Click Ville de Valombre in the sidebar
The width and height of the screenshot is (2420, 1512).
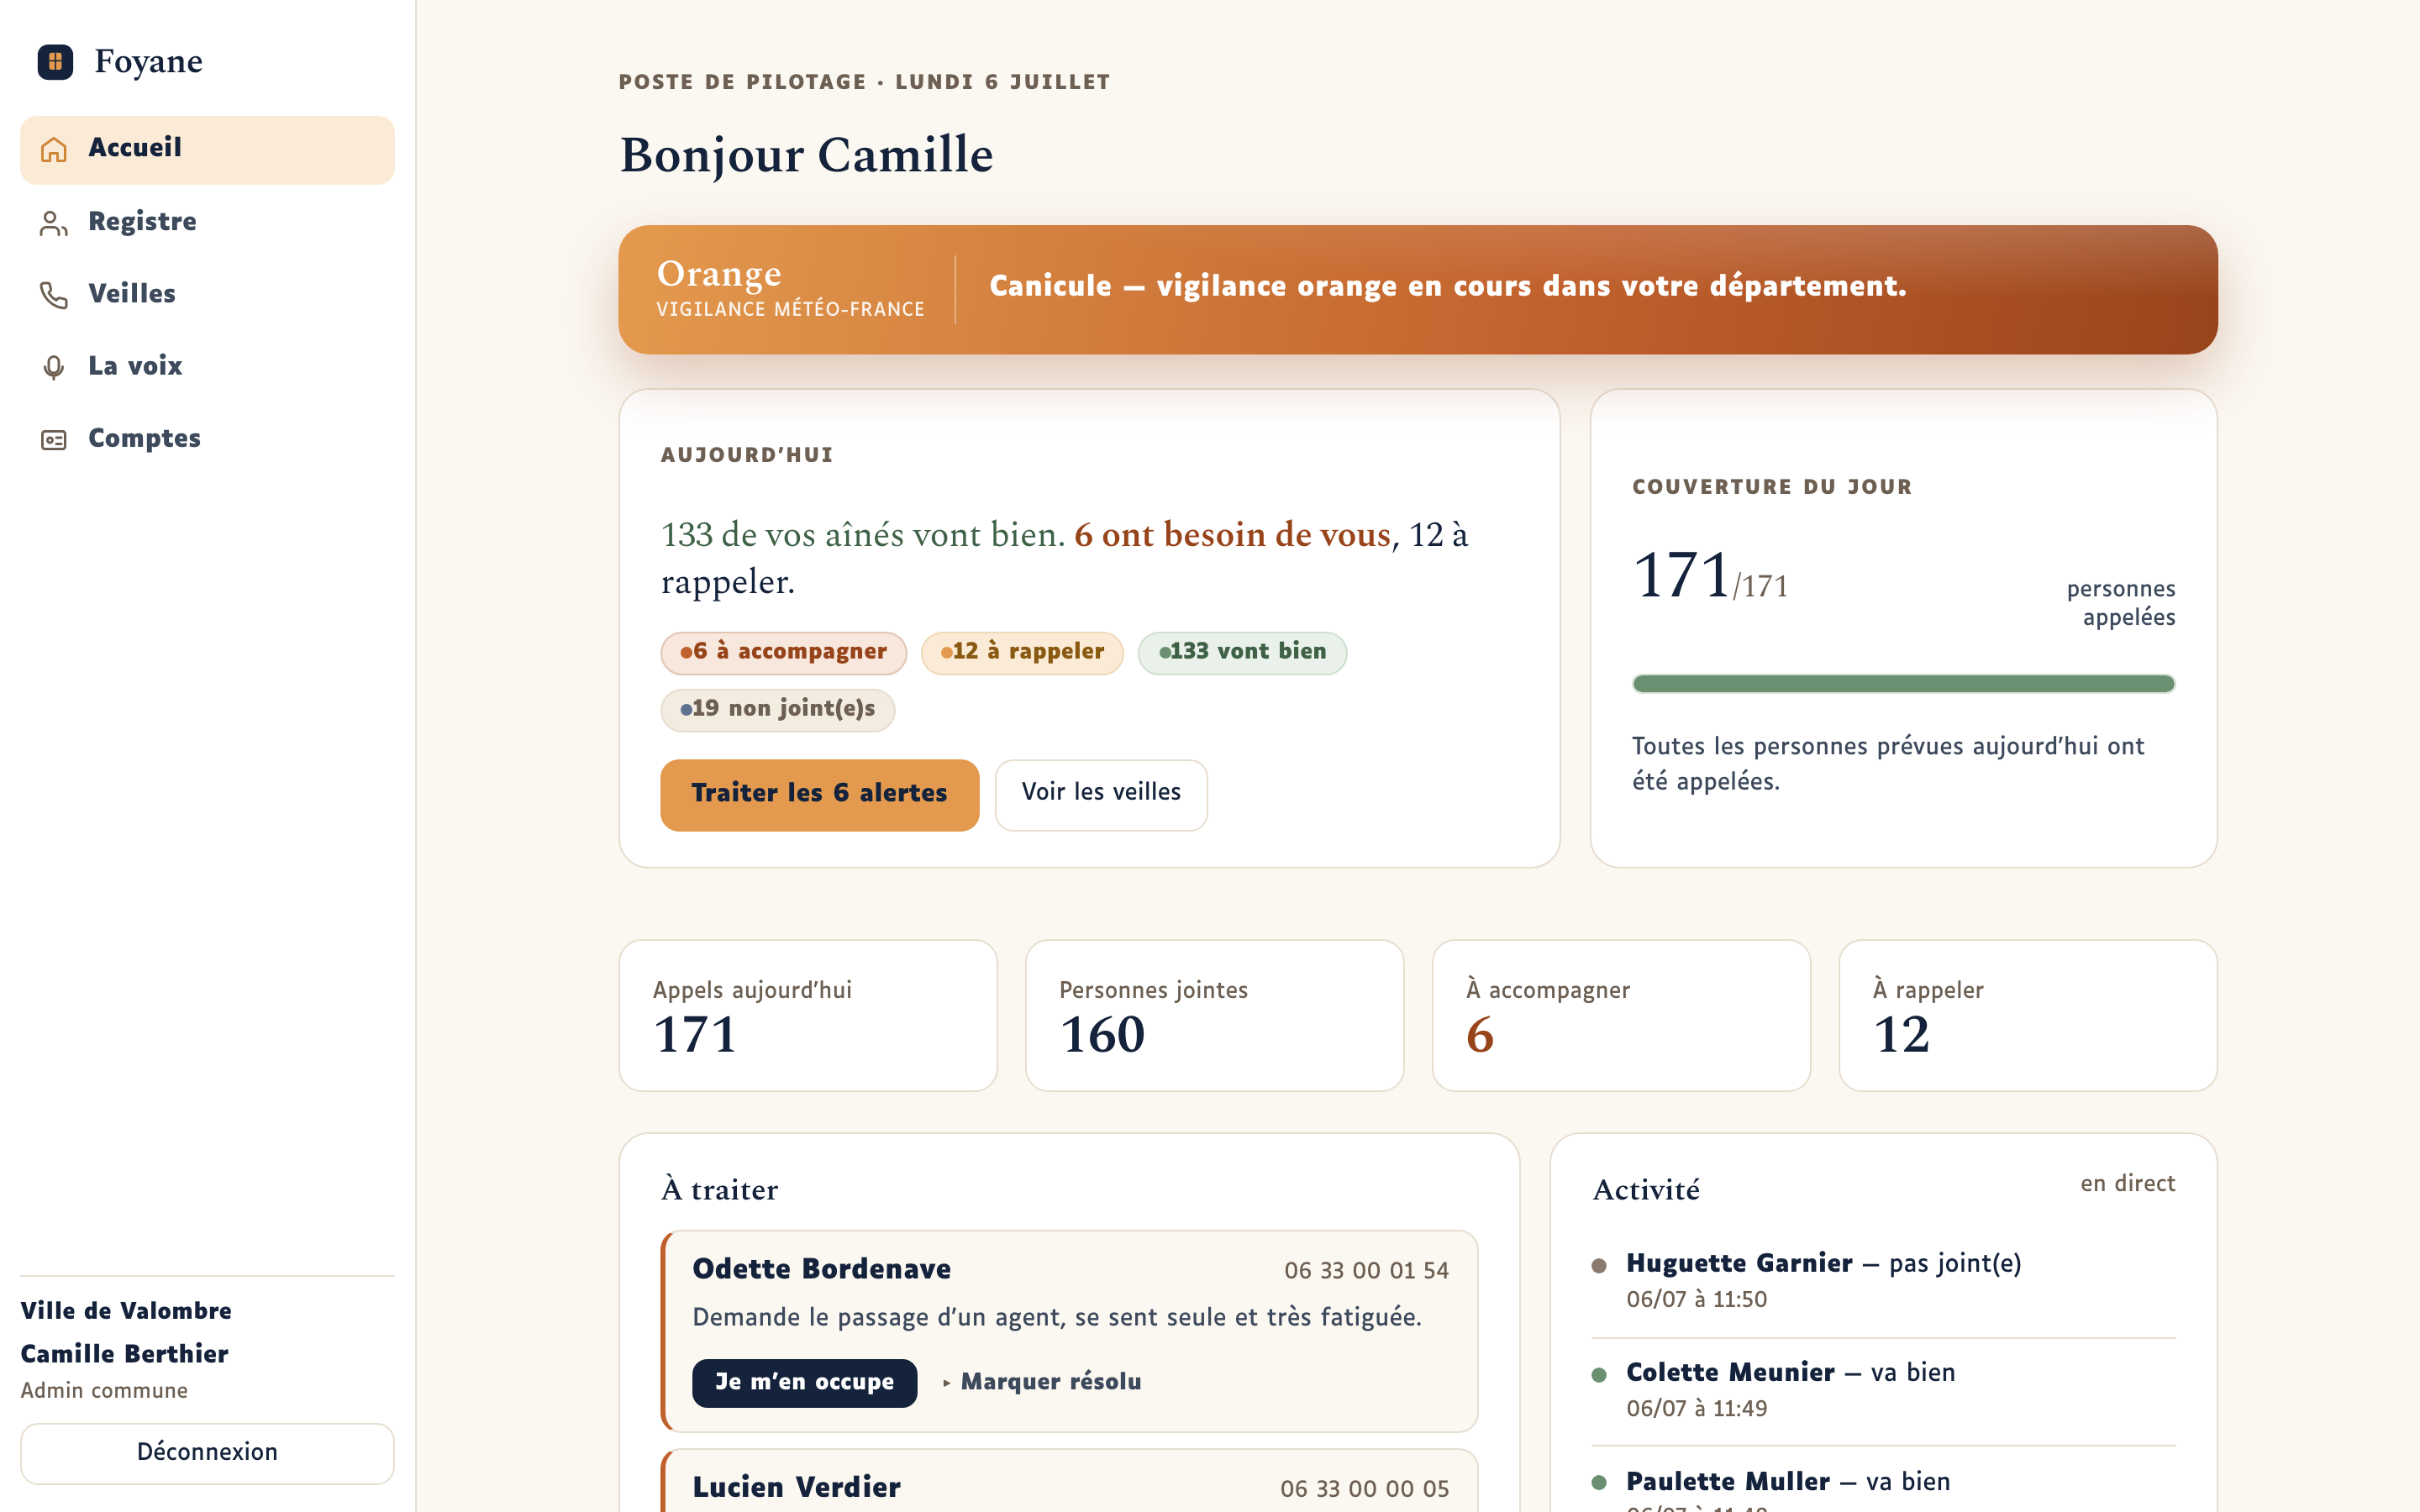coord(126,1311)
